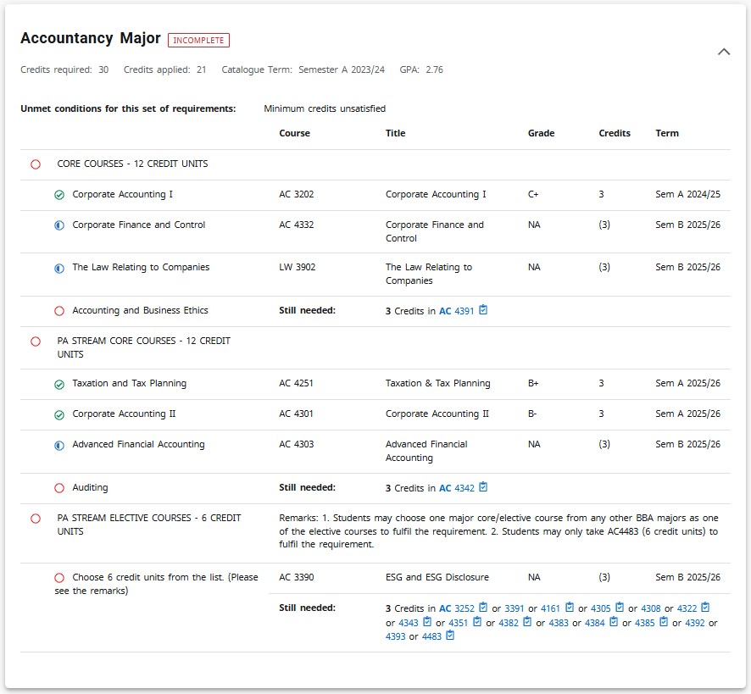Collapse the Accountancy Major section chevron
751x694 pixels.
point(724,52)
